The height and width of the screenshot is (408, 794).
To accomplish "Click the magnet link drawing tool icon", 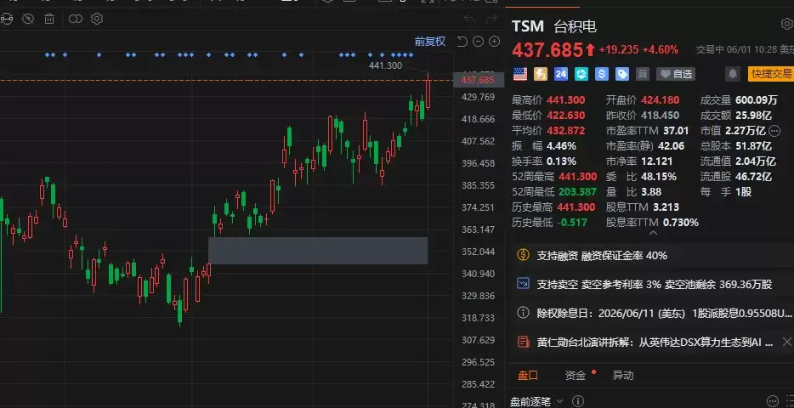I will [6, 20].
